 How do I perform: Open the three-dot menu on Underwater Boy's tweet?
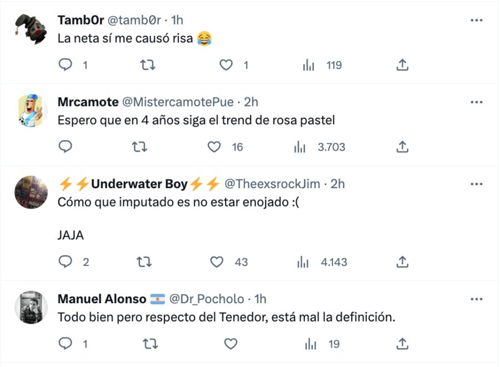pyautogui.click(x=476, y=184)
